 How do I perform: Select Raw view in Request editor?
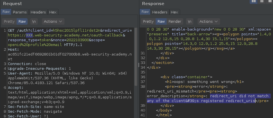(x=22, y=22)
